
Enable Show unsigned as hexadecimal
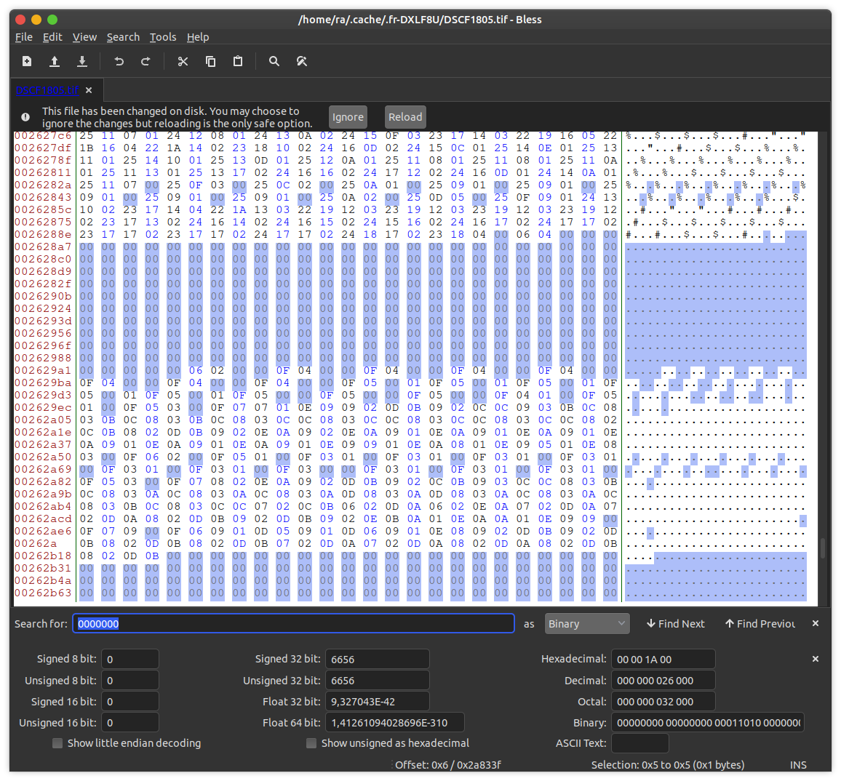tap(311, 743)
